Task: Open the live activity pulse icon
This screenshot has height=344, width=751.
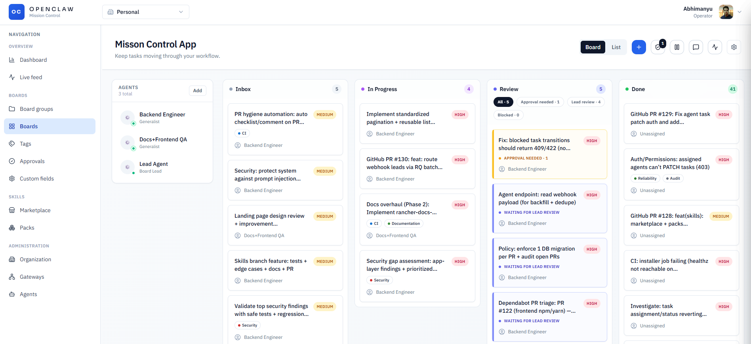Action: [x=715, y=47]
